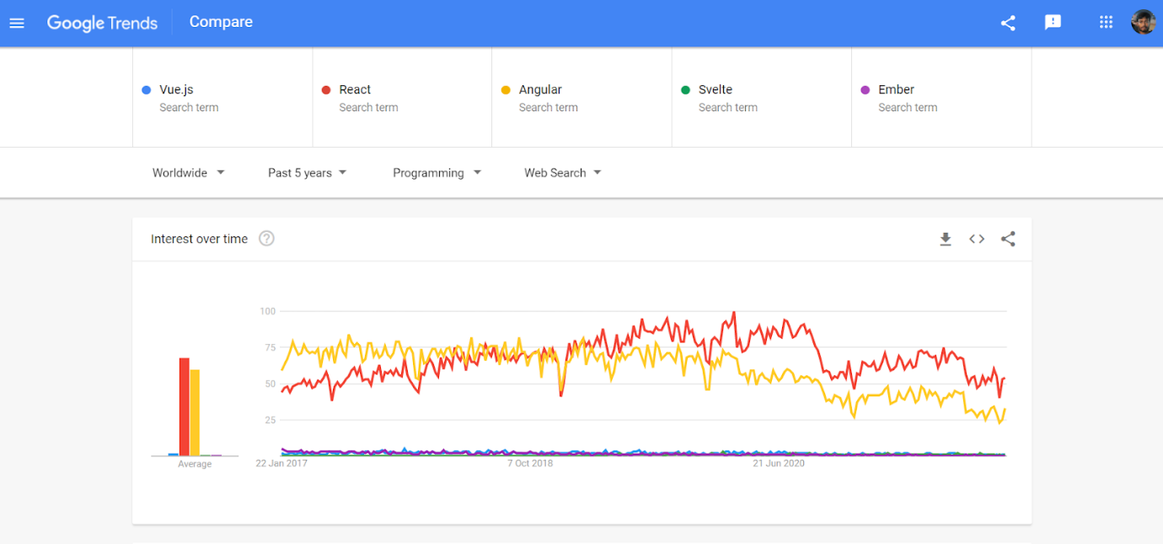Screen dimensions: 1163x544
Task: Download the Interest over time CSV
Action: pyautogui.click(x=946, y=240)
